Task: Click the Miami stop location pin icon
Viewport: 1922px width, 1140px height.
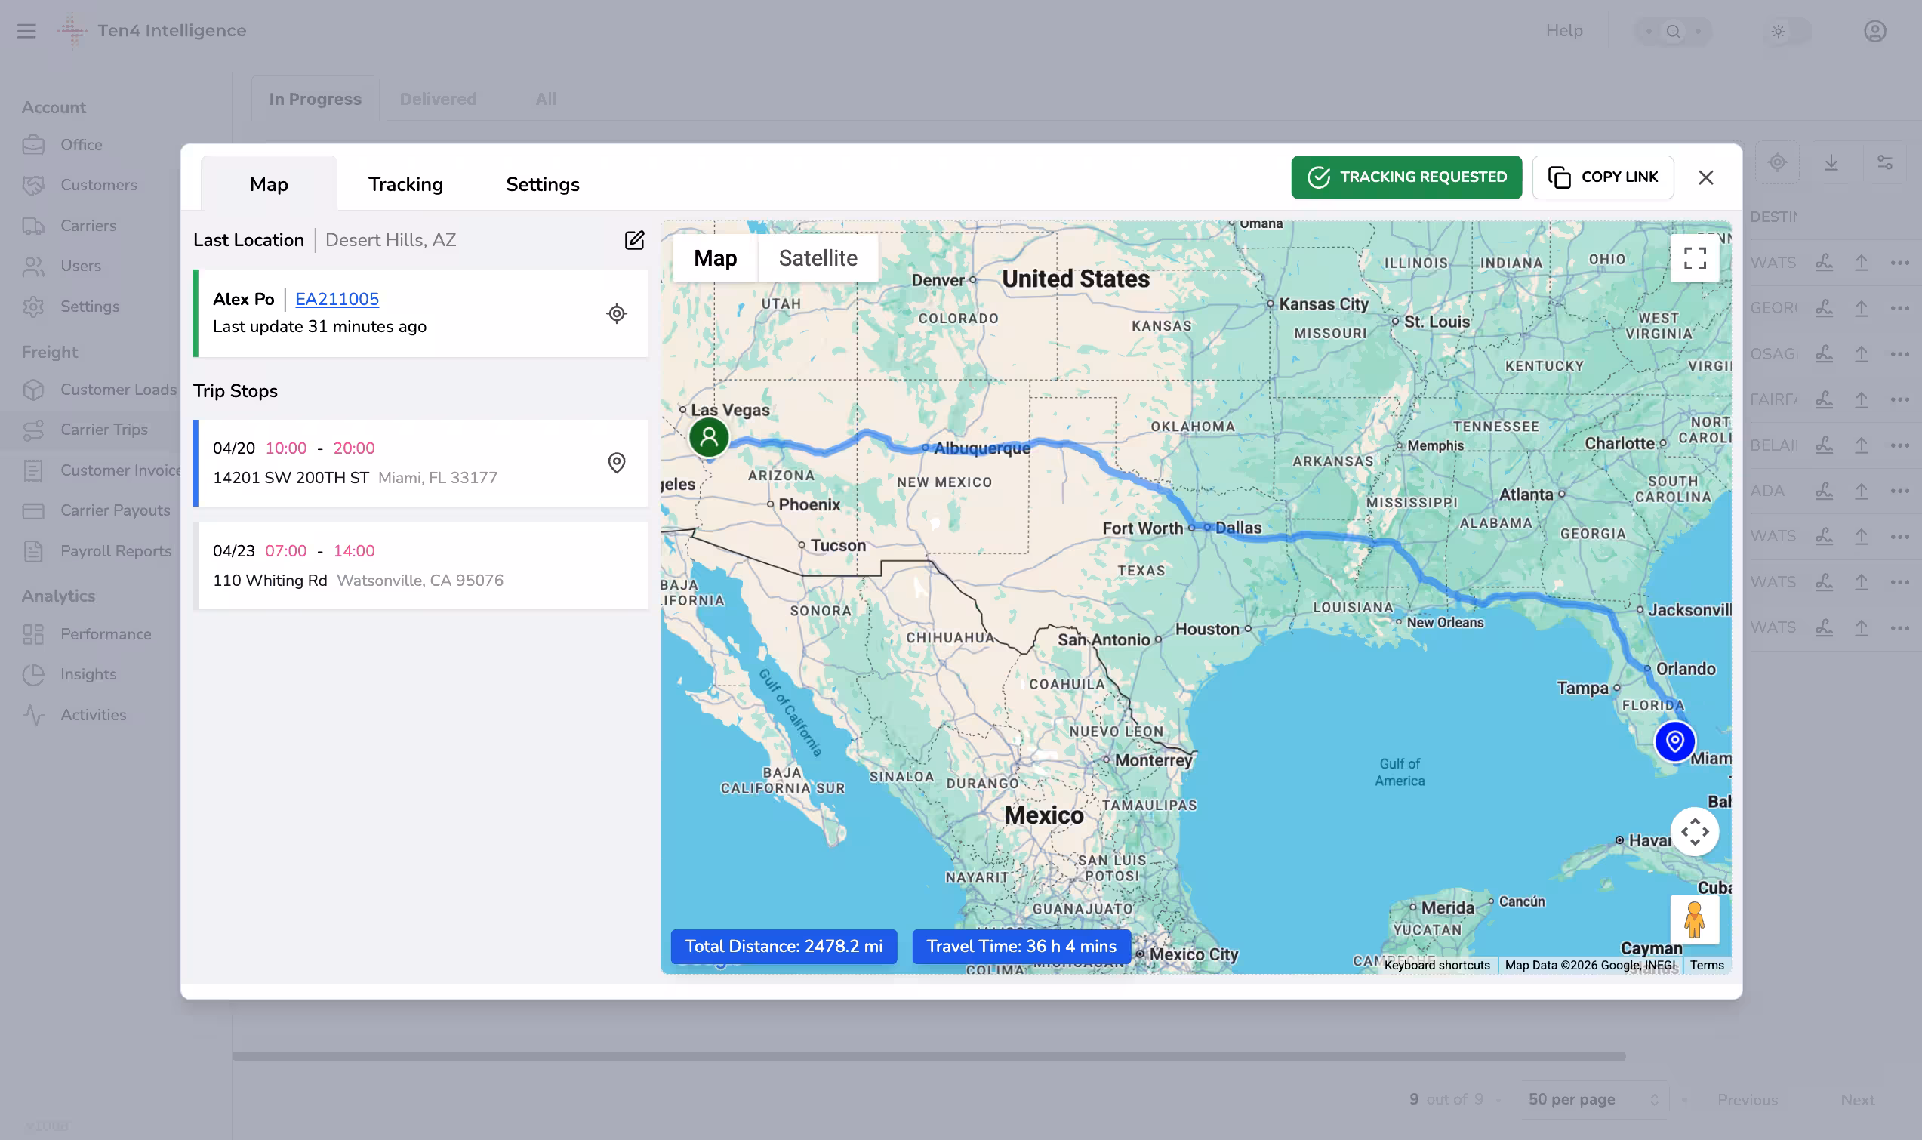Action: [x=617, y=463]
